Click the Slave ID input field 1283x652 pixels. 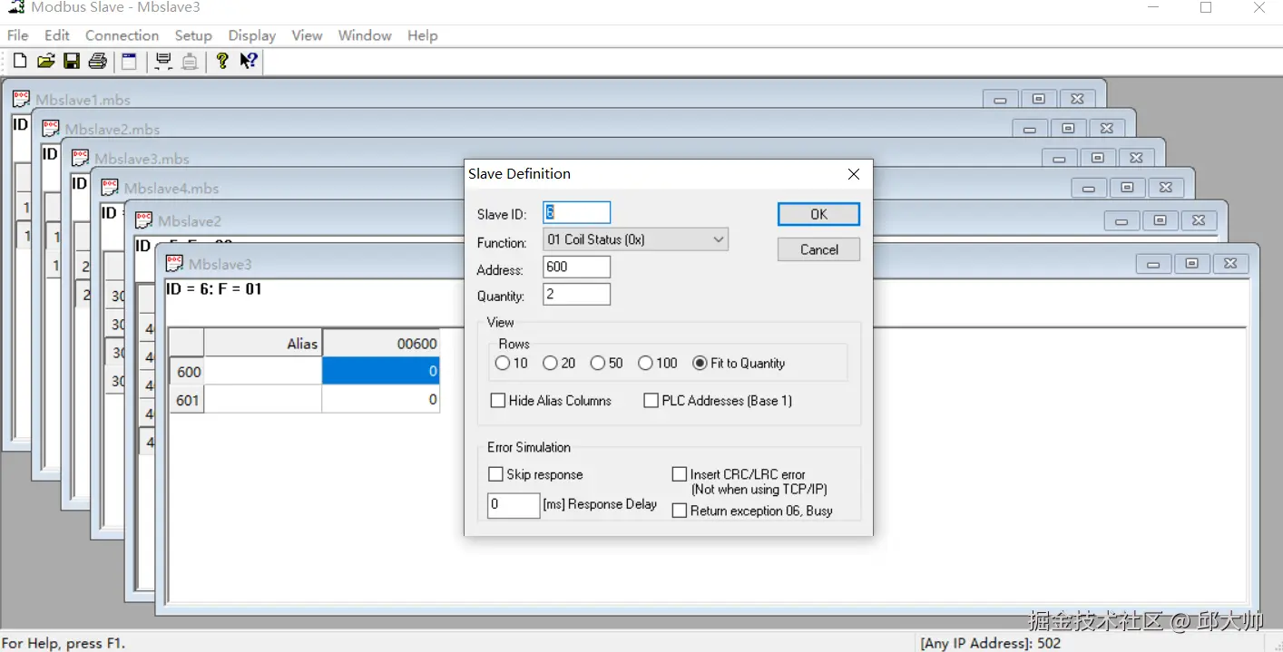coord(576,212)
